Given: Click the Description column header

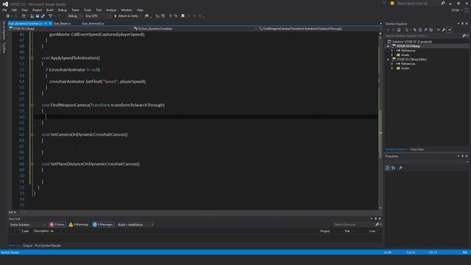Looking at the screenshot, I should [41, 231].
